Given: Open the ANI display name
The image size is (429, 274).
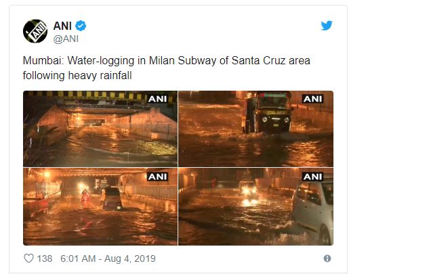Looking at the screenshot, I should [x=62, y=26].
